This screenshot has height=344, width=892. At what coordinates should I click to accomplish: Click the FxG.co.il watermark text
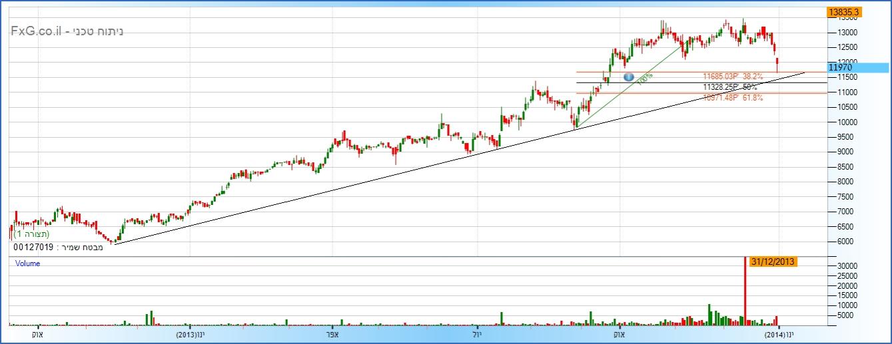click(x=67, y=31)
